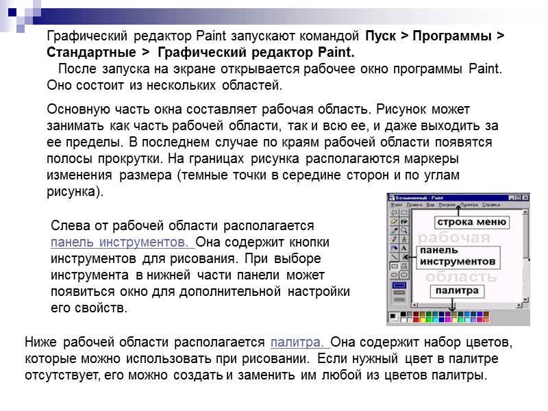Select the Pencil tool

click(394, 239)
